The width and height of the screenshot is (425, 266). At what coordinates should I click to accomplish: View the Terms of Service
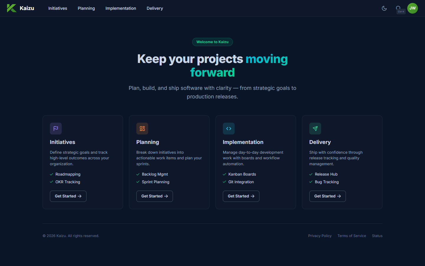[x=352, y=236]
